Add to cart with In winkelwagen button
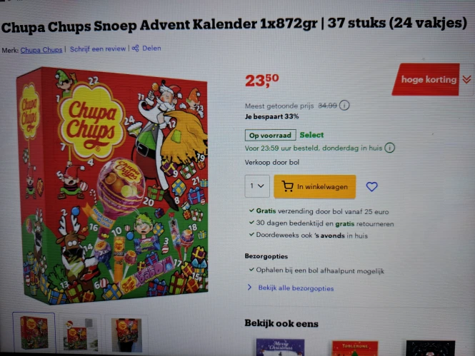This screenshot has width=475, height=356. click(315, 187)
